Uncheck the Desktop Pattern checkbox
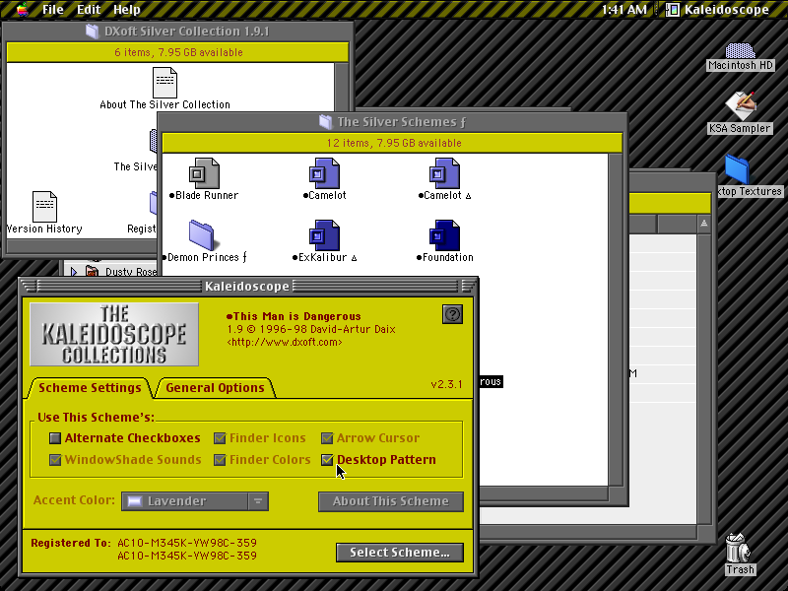This screenshot has width=788, height=591. point(327,460)
